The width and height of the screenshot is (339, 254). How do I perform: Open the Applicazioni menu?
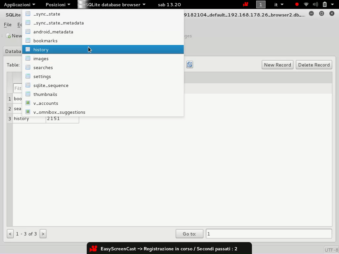(x=20, y=5)
